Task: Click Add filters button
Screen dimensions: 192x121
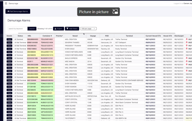Action: click(72, 29)
